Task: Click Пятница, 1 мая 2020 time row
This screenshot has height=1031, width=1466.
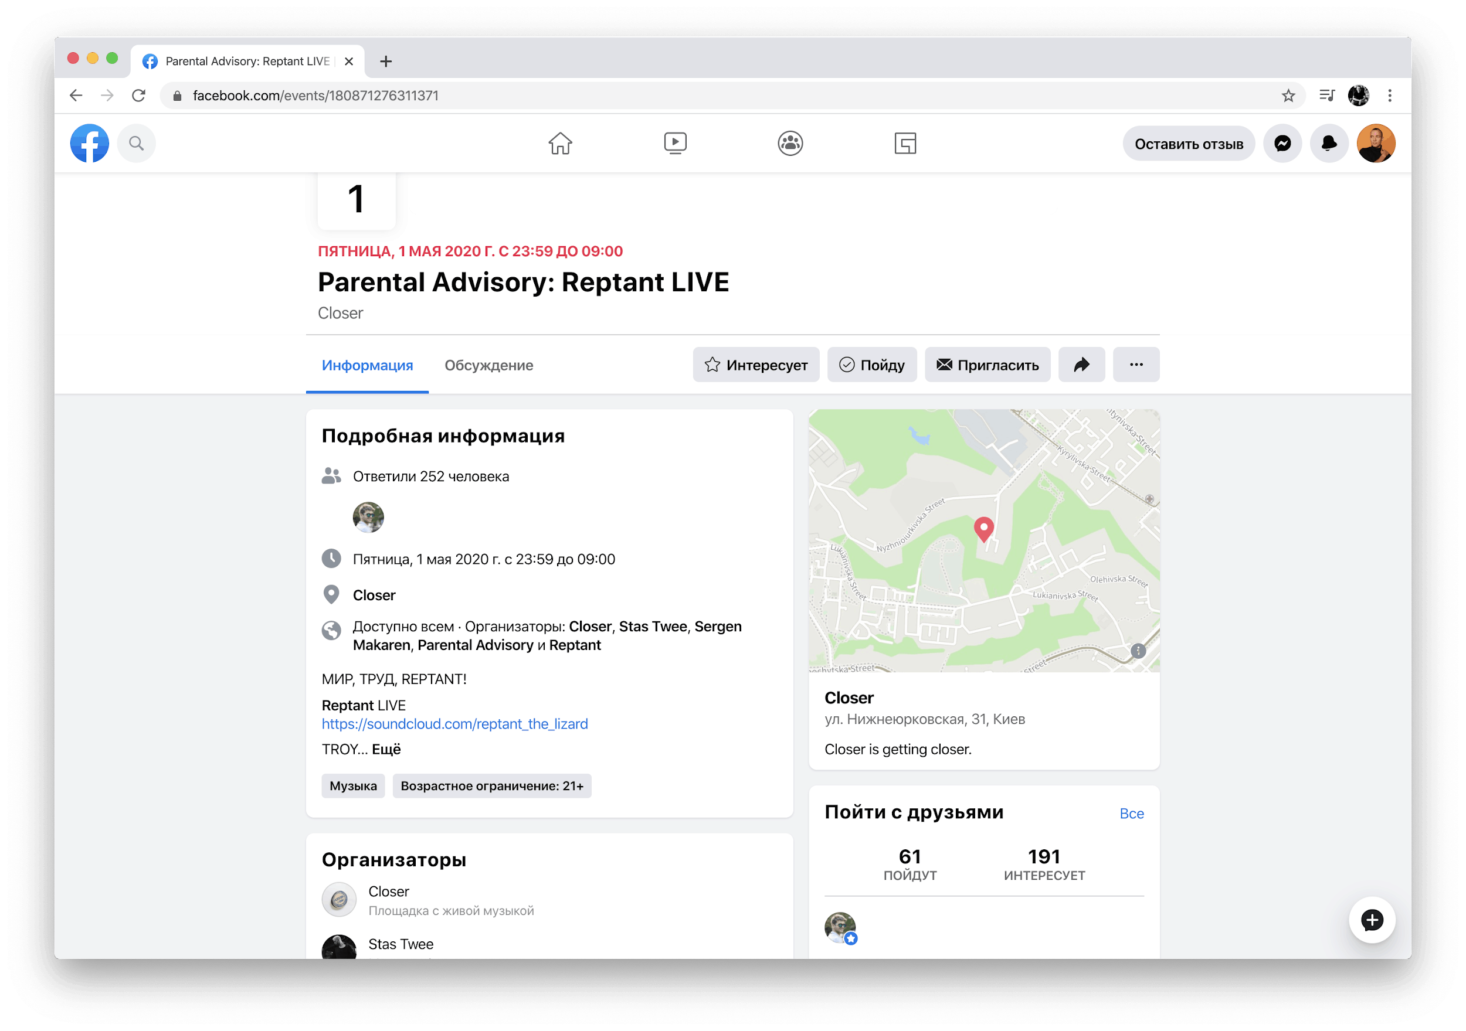Action: [484, 559]
